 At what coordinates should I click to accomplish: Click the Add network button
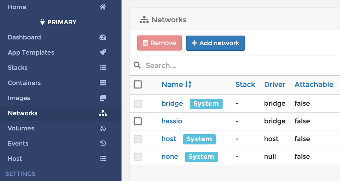[215, 43]
